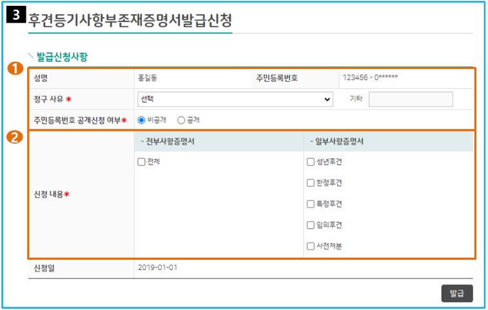Click the 후견등기사항부존재증명서발급신청 page title

coord(129,20)
